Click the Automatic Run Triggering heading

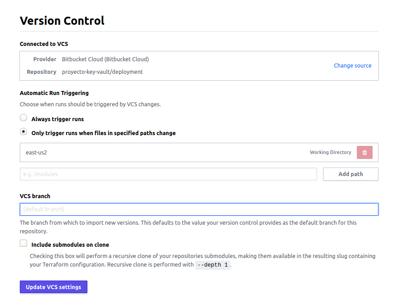pos(54,93)
